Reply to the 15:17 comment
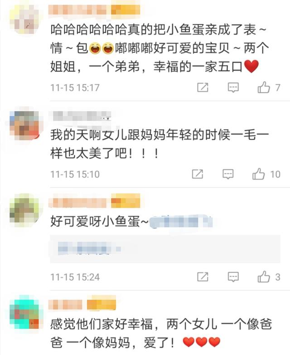290x355 pixels. 233,88
